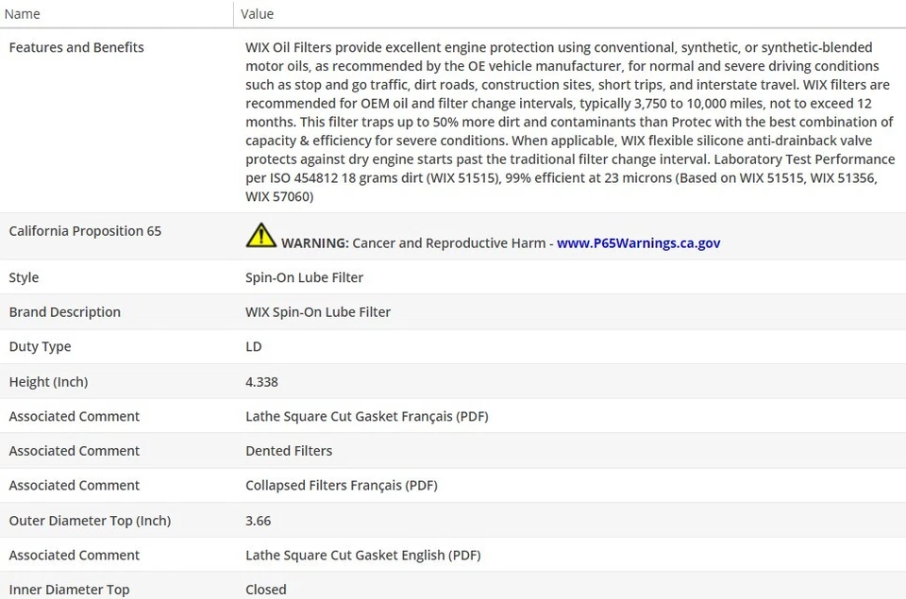This screenshot has height=599, width=906.
Task: Select the LD duty type value
Action: [253, 346]
